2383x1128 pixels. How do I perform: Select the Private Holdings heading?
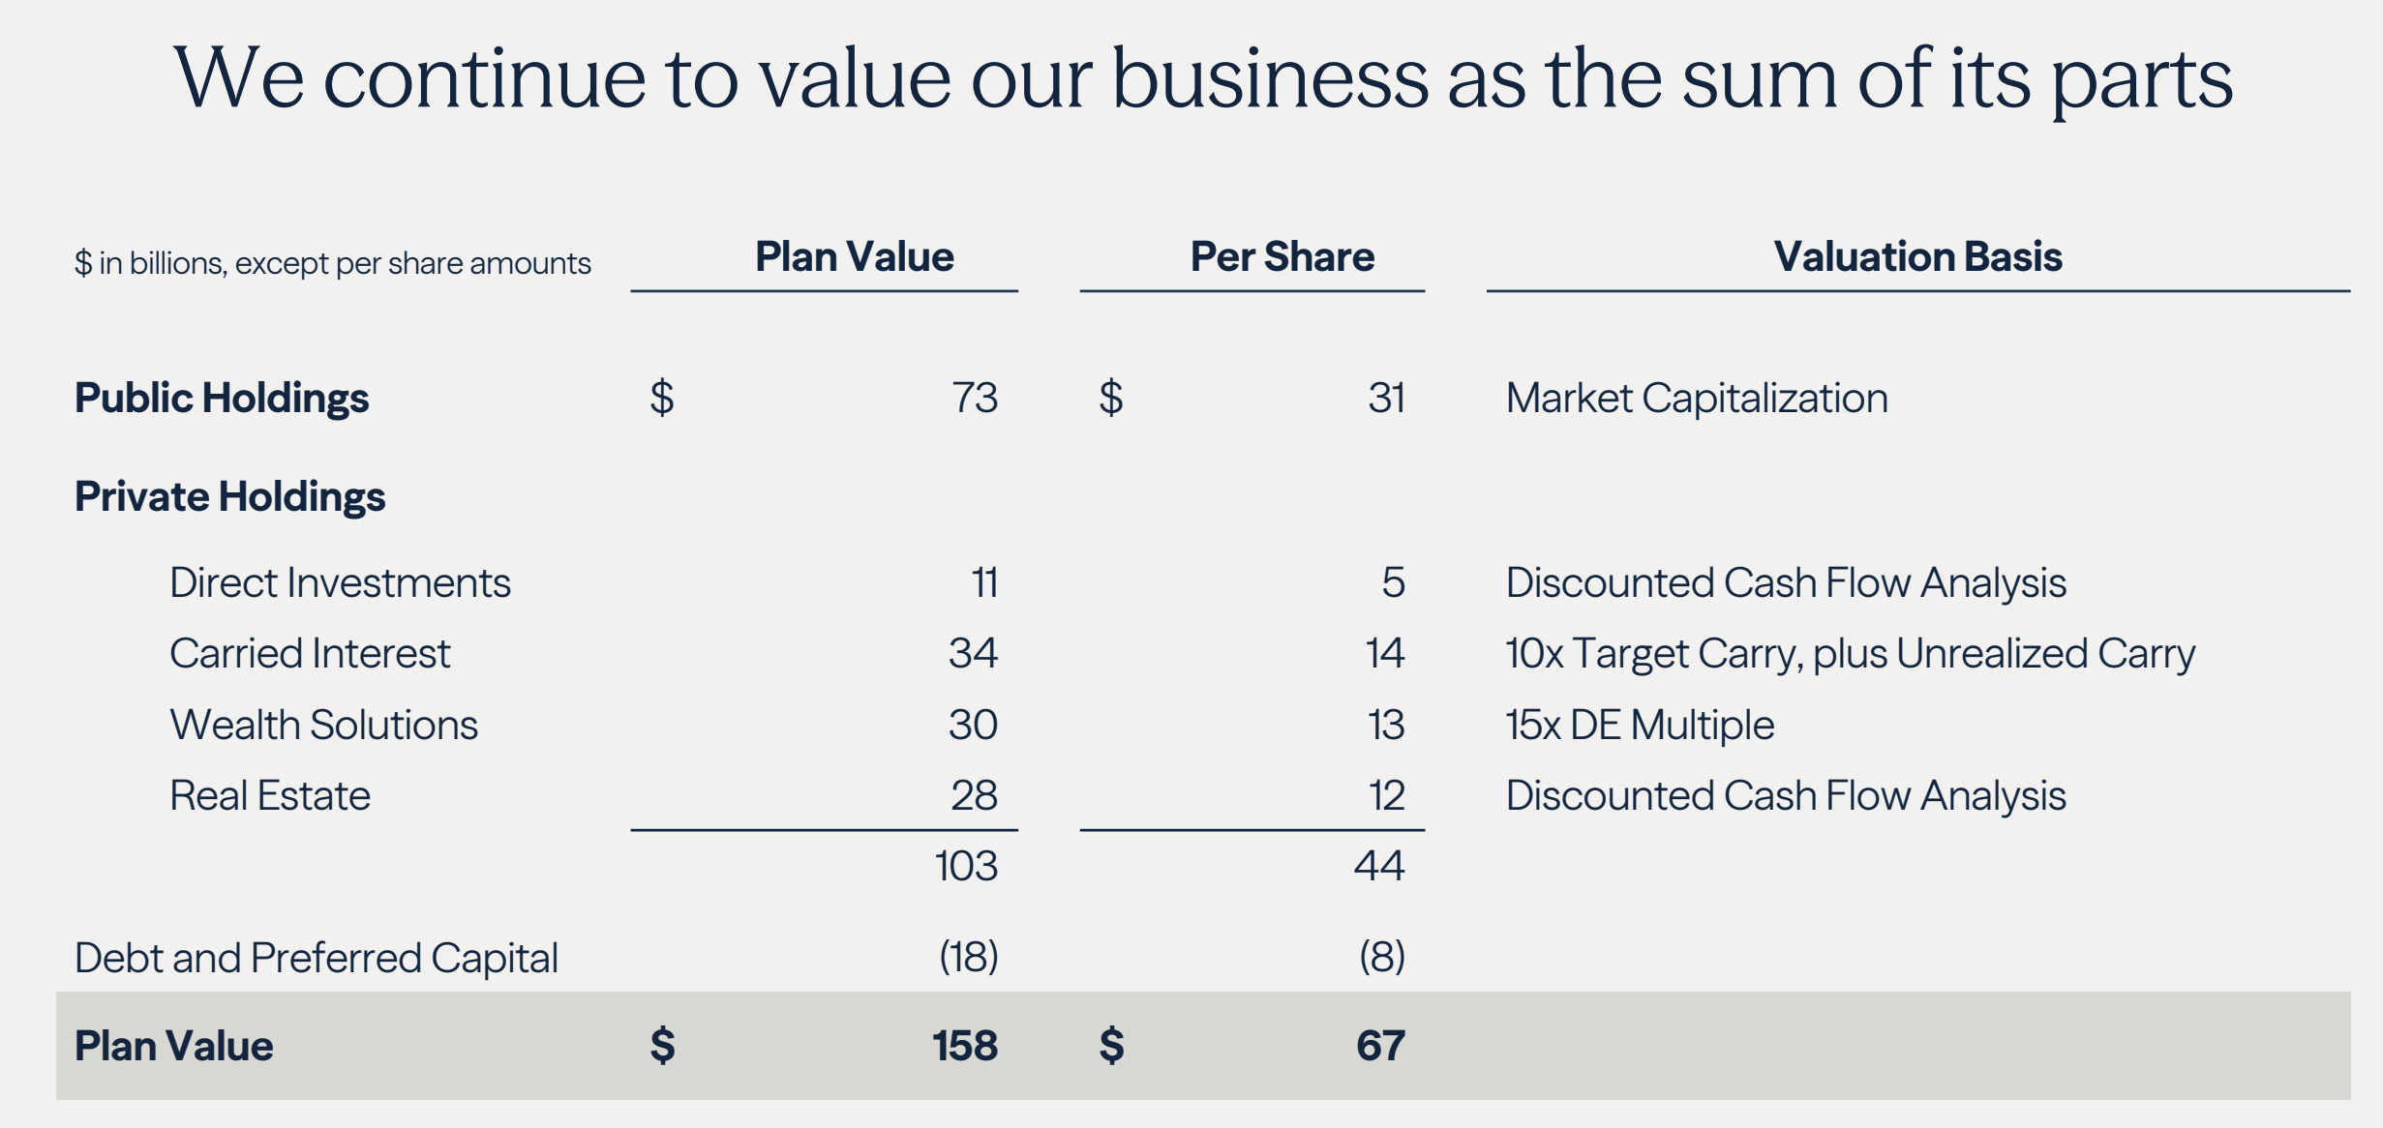(x=229, y=496)
